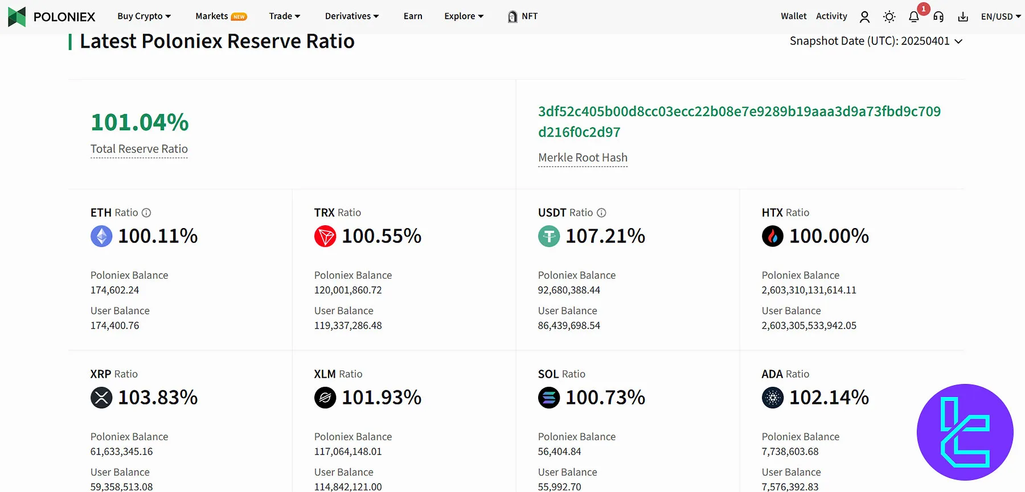Click the Merkle root hash value
Viewport: 1025px width, 492px height.
click(739, 122)
